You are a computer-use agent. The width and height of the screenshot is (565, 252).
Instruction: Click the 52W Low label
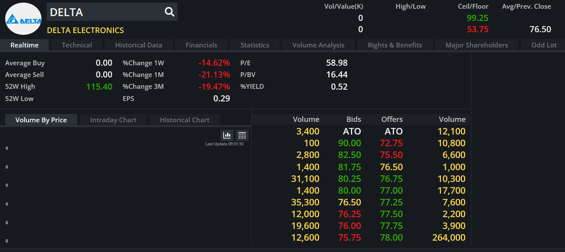point(19,98)
